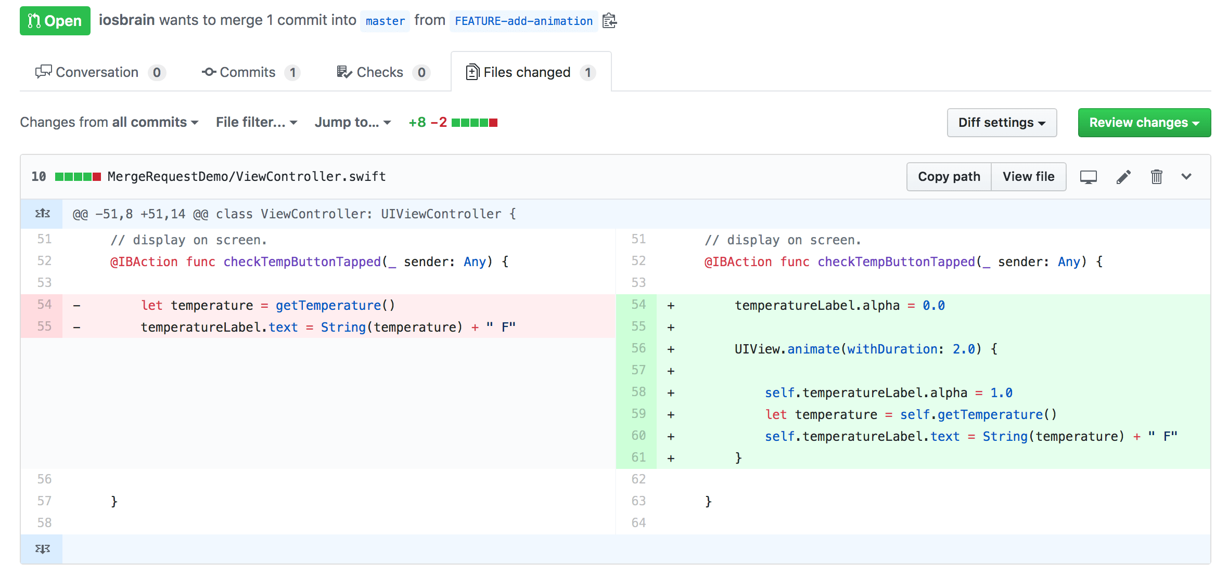The height and width of the screenshot is (576, 1228).
Task: Expand Changes from all commits menu
Action: coord(109,122)
